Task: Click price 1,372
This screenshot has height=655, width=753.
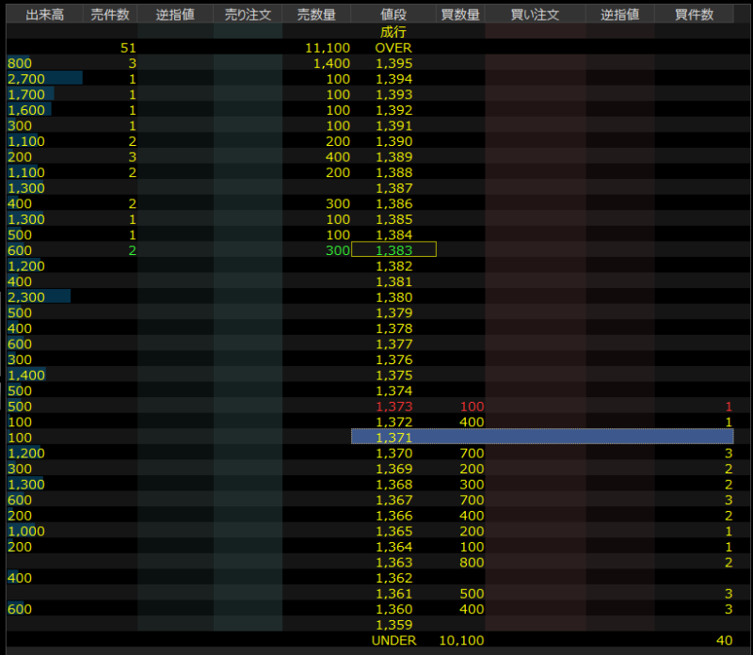Action: pyautogui.click(x=393, y=423)
